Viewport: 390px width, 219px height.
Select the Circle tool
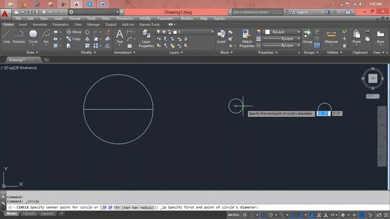[x=33, y=36]
